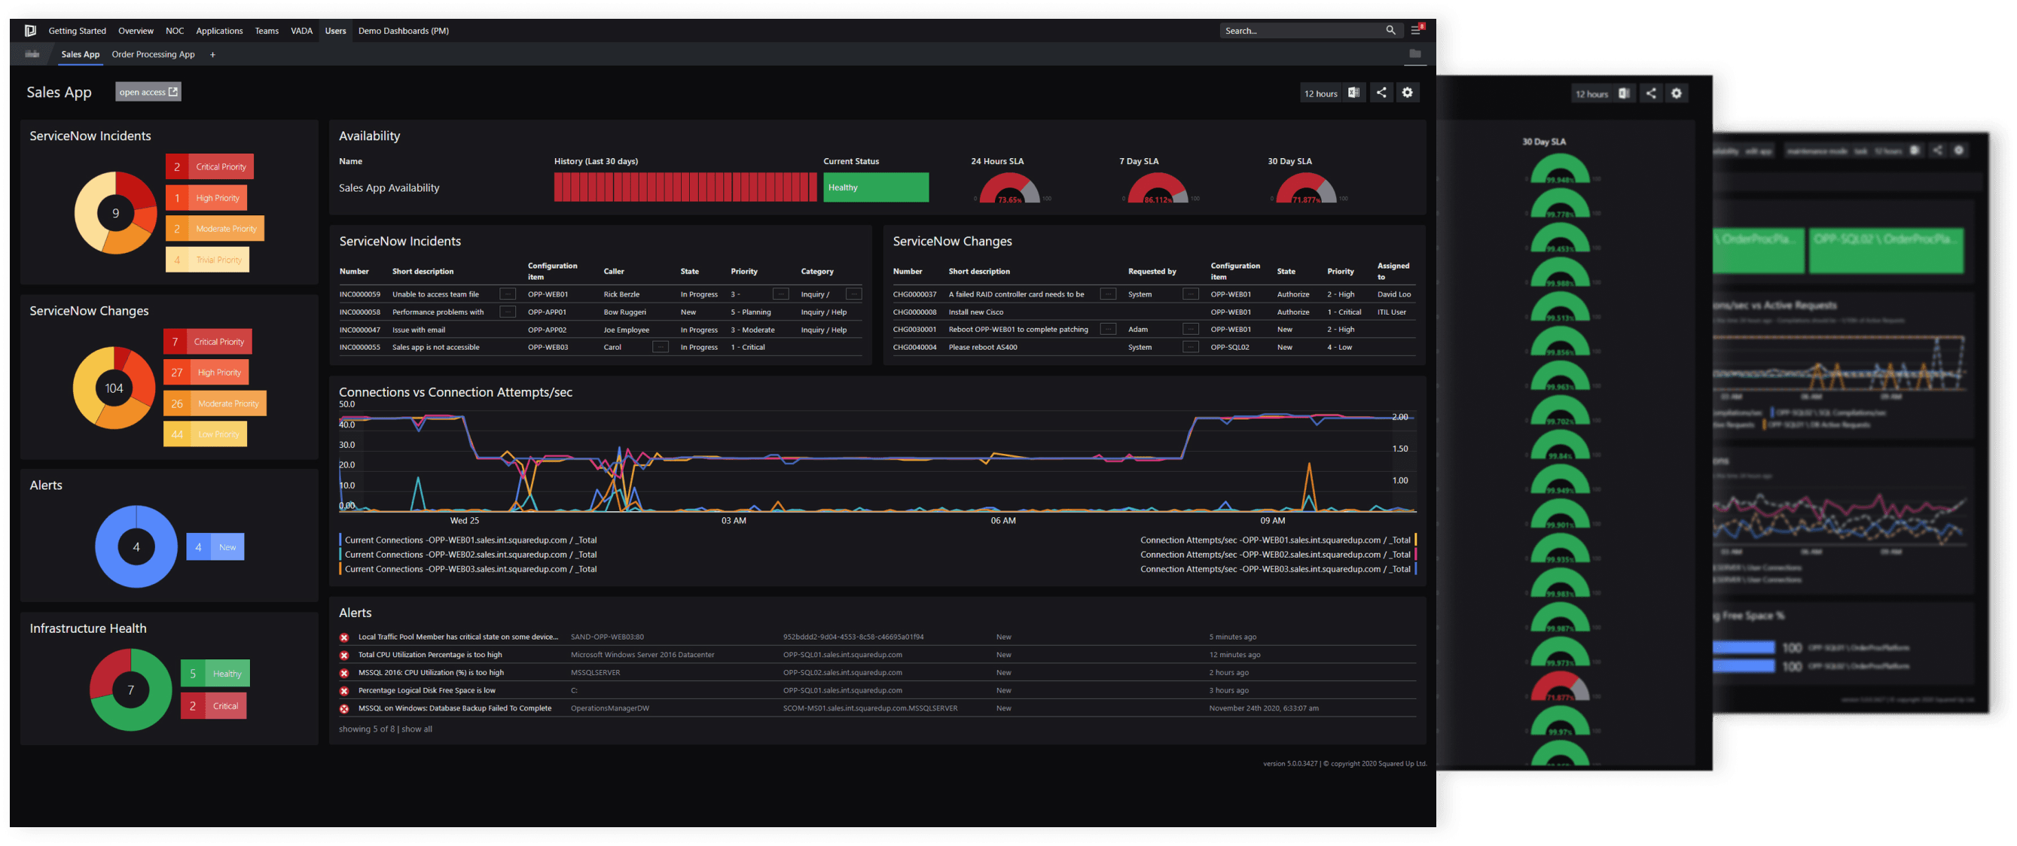This screenshot has width=2017, height=846.
Task: Click the ServiceNow Incidents donut chart showing 9
Action: 116,213
